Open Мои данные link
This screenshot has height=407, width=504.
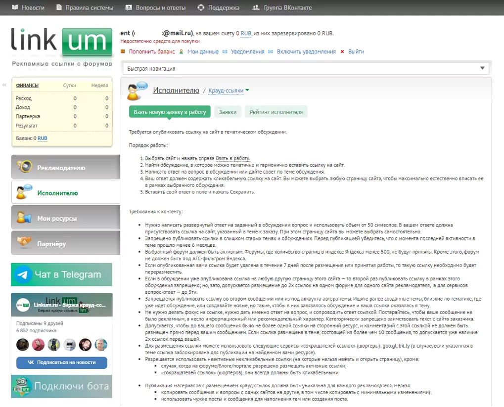pos(203,51)
